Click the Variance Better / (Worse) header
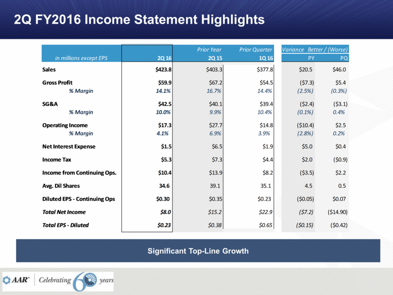Image resolution: width=393 pixels, height=295 pixels. click(315, 49)
